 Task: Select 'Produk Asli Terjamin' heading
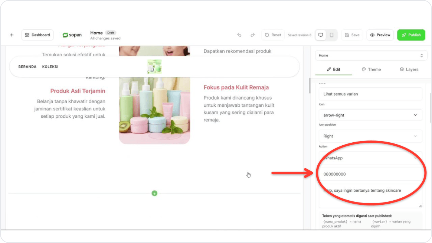click(78, 91)
